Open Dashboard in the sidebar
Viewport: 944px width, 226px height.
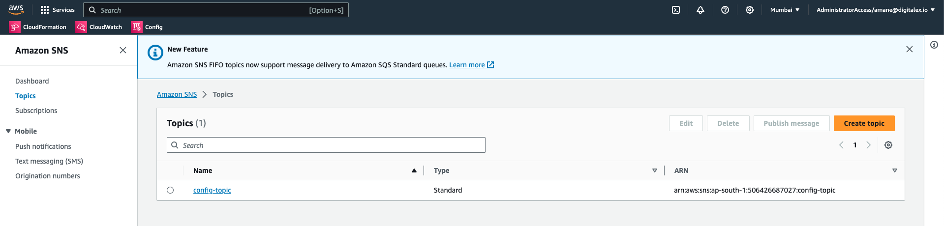point(32,81)
